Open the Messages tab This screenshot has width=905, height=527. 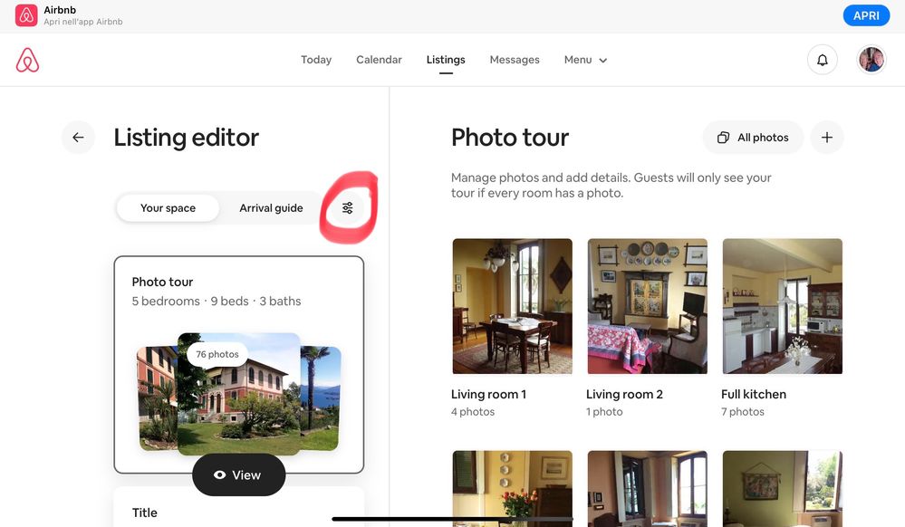pos(515,60)
